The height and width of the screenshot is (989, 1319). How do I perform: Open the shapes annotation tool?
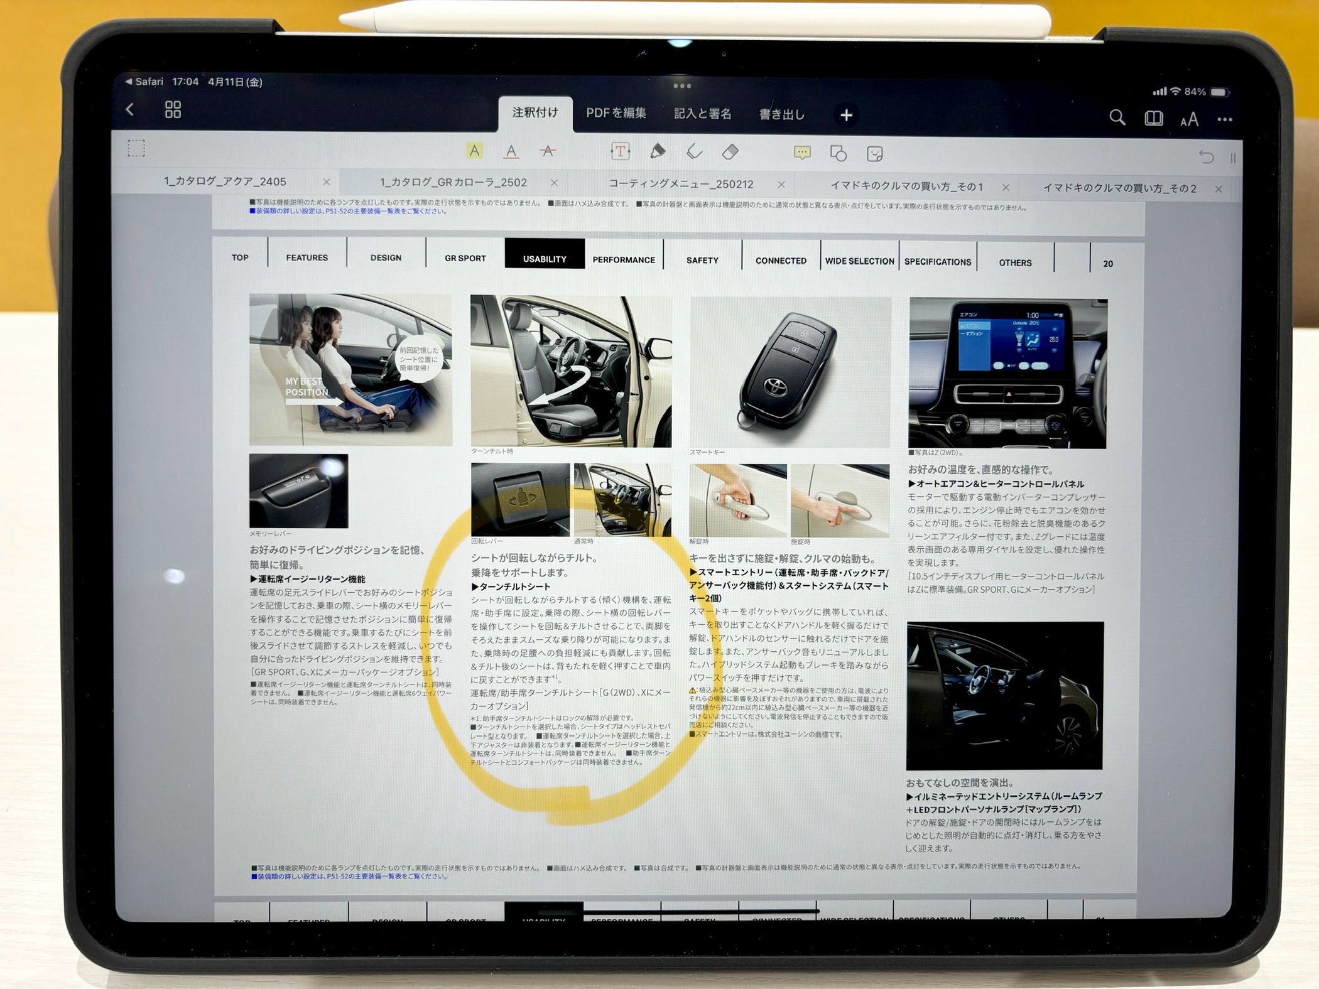pyautogui.click(x=838, y=153)
